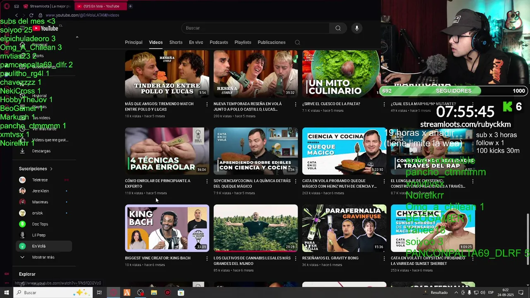Open the Publicaciones tab
Image resolution: width=530 pixels, height=298 pixels.
click(x=272, y=42)
